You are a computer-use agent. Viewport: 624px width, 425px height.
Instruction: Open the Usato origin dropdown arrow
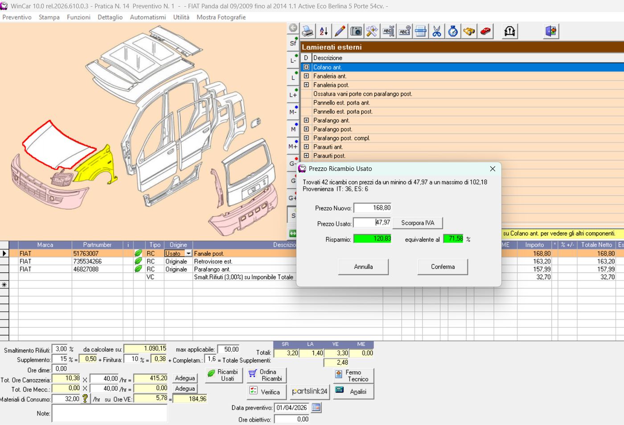(x=189, y=253)
